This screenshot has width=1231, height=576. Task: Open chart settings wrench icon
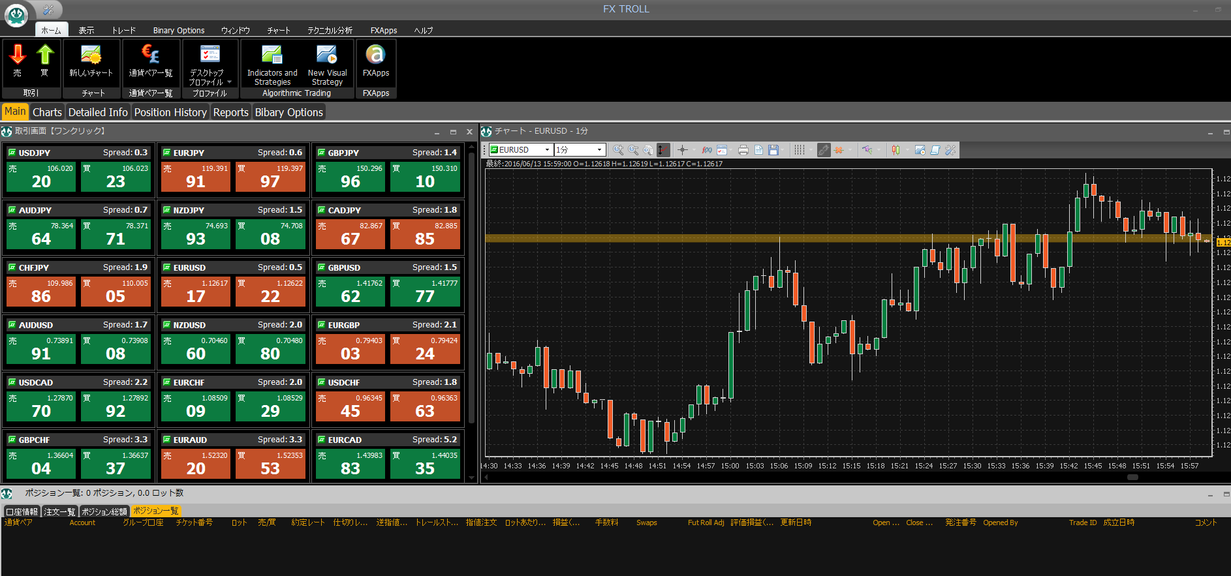[x=950, y=150]
